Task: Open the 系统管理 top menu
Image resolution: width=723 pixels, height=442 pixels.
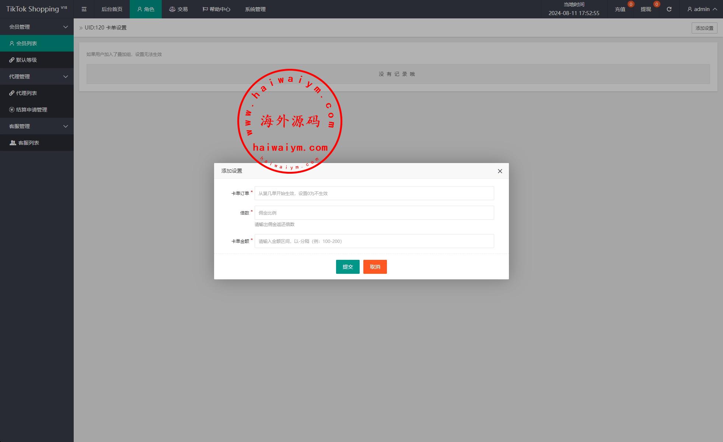Action: 255,9
